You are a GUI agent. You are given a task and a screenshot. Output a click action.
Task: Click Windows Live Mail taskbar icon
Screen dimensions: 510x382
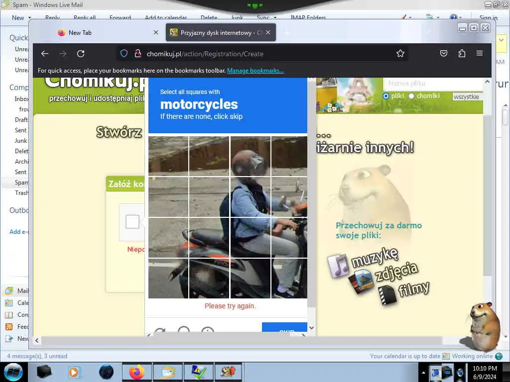pos(167,372)
